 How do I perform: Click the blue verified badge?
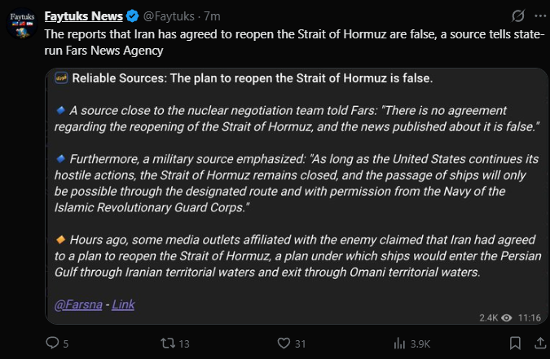(132, 16)
